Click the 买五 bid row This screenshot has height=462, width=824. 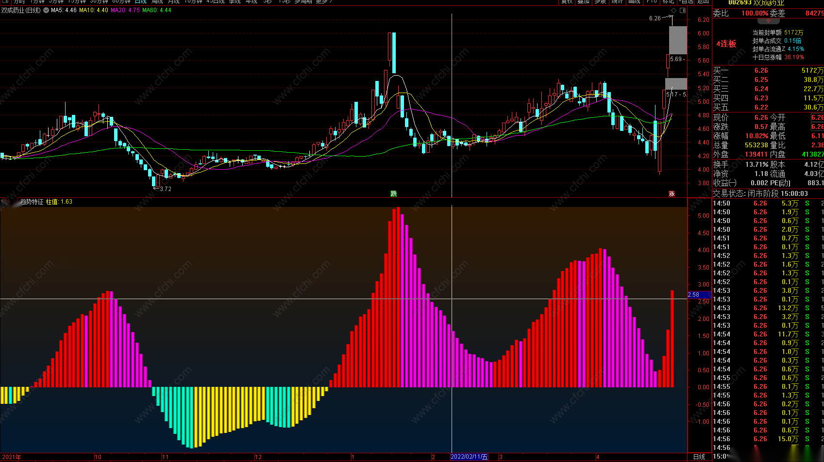coord(768,107)
